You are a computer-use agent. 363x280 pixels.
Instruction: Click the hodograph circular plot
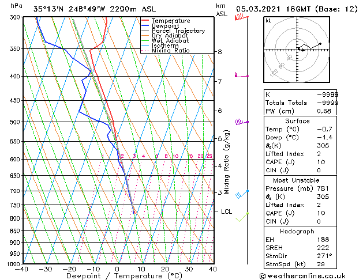(x=297, y=50)
